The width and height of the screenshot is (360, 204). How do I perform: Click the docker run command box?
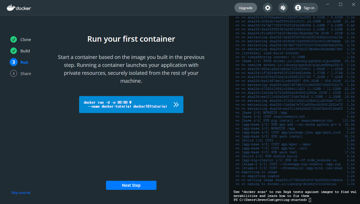131,105
